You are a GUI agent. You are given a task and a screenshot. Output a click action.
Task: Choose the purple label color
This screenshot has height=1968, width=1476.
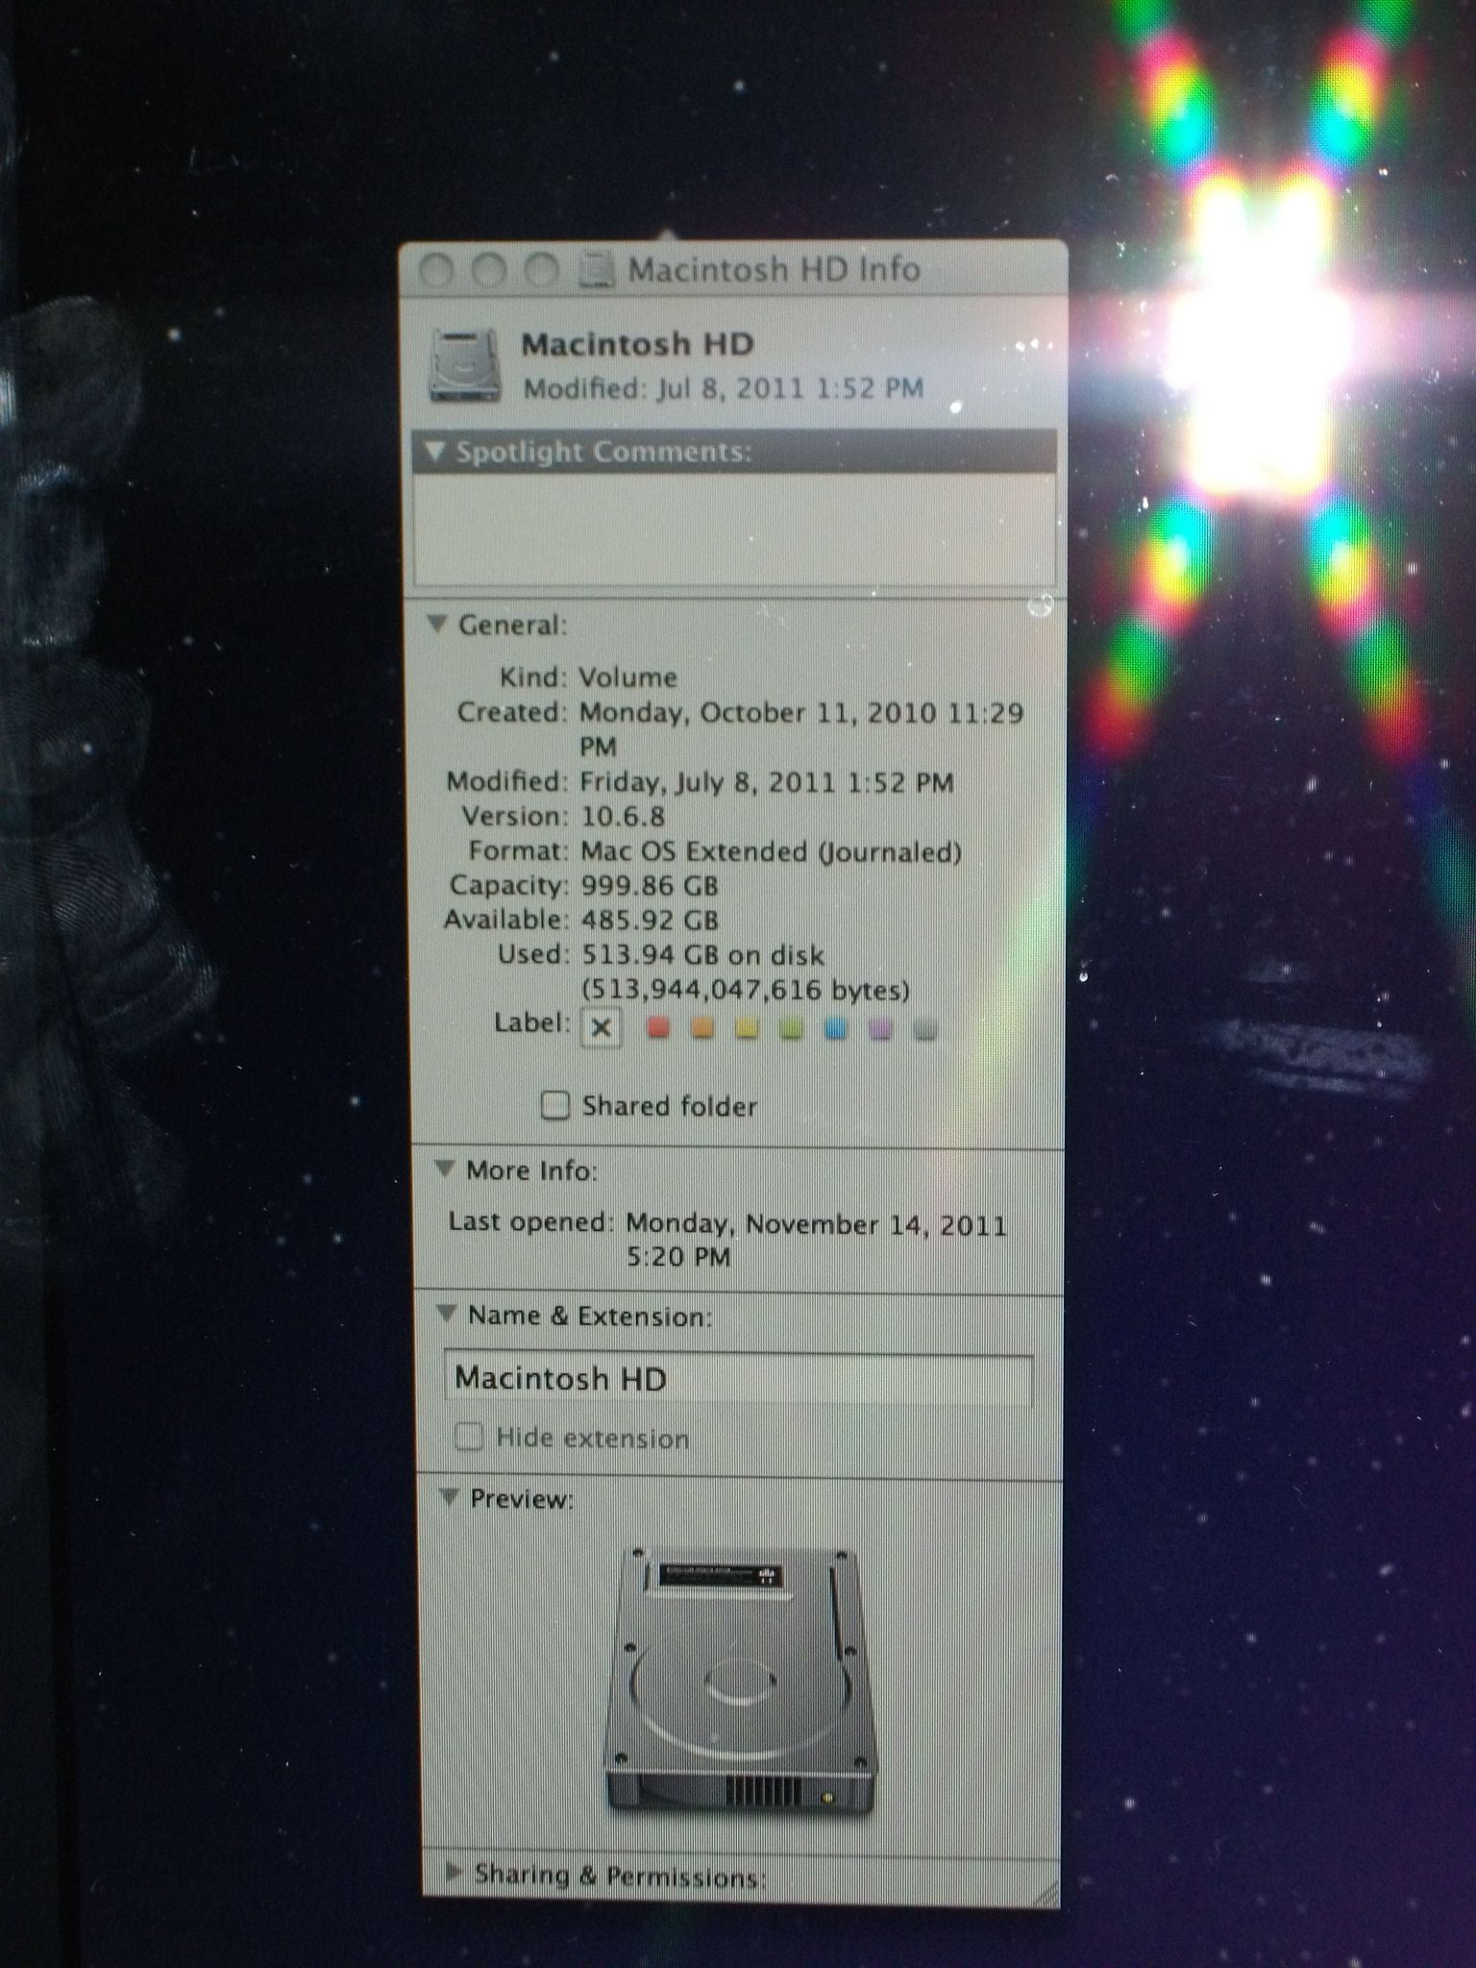tap(880, 1030)
